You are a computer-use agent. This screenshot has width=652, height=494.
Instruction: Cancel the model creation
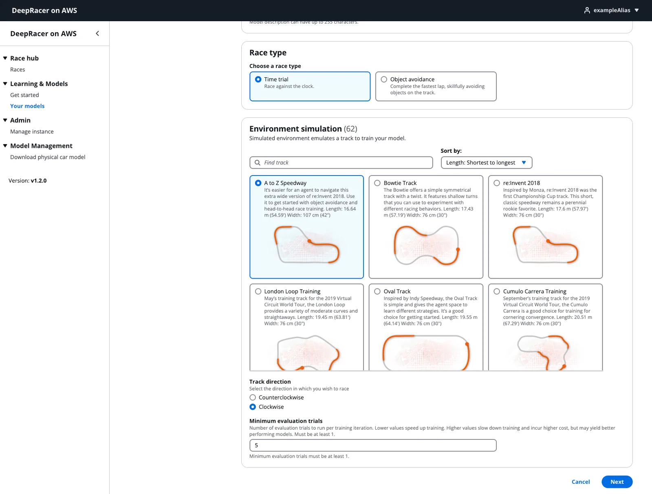tap(581, 482)
